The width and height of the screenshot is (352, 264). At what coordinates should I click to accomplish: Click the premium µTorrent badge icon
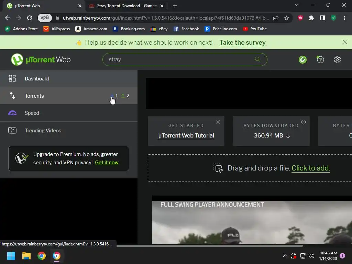coord(22,158)
